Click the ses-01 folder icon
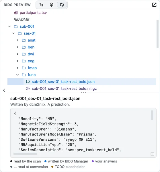 [20, 33]
